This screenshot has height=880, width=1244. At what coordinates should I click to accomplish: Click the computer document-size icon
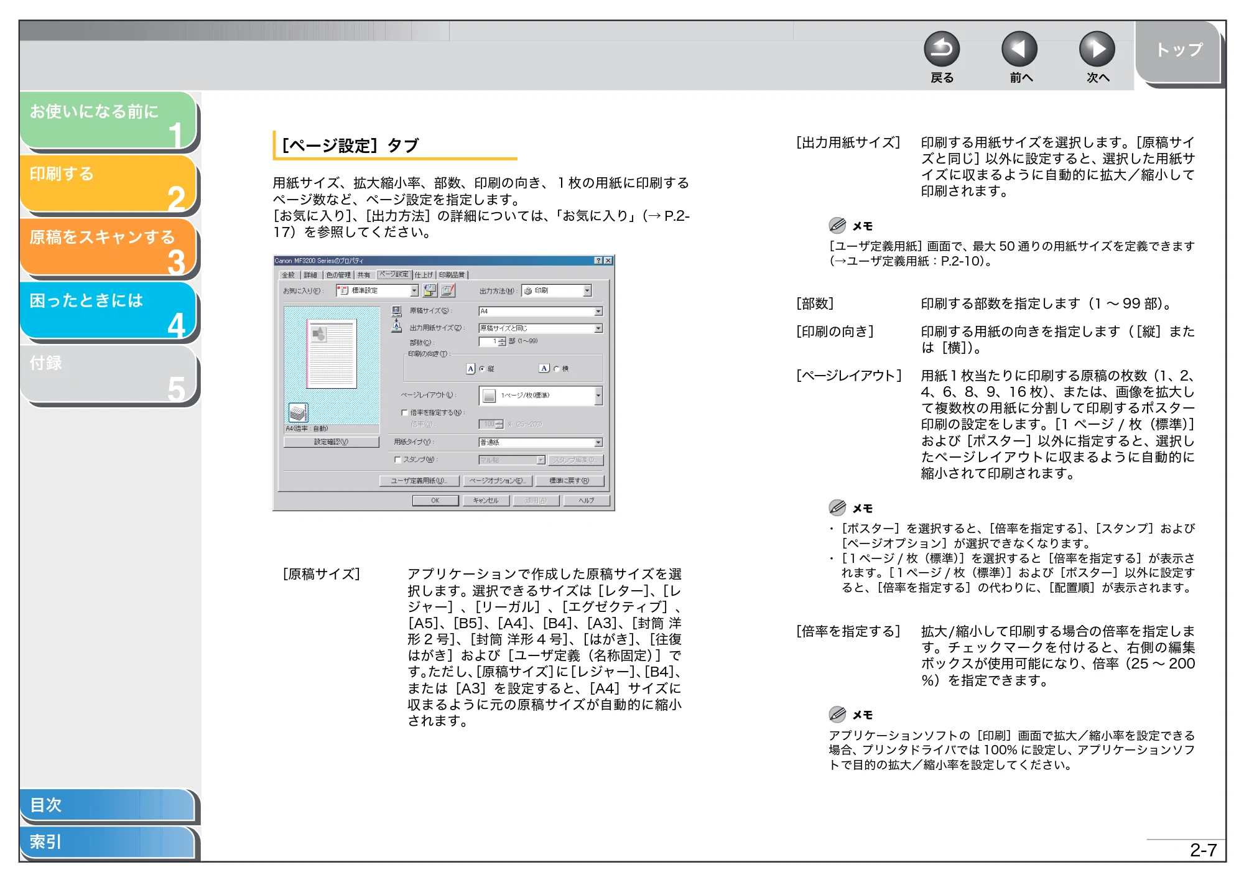396,311
